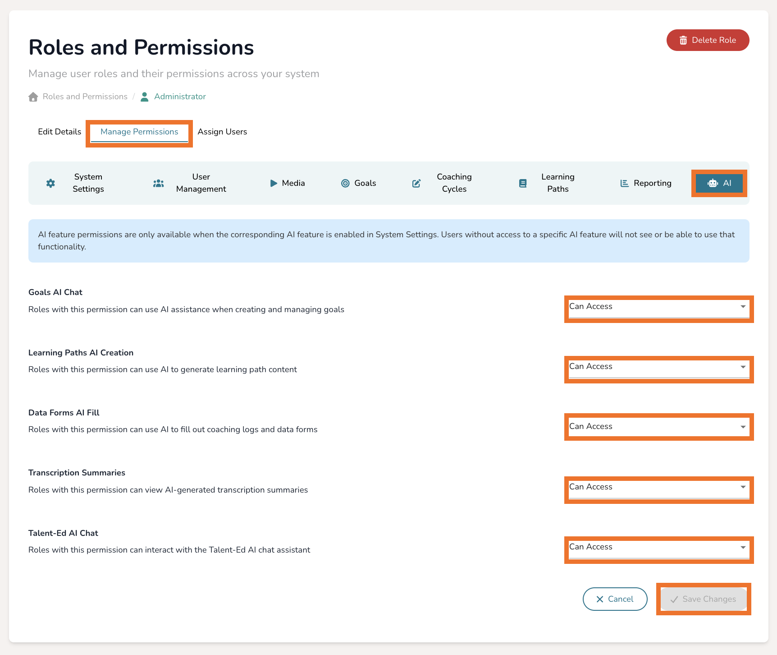Click the people icon for User Management
777x655 pixels.
point(158,183)
